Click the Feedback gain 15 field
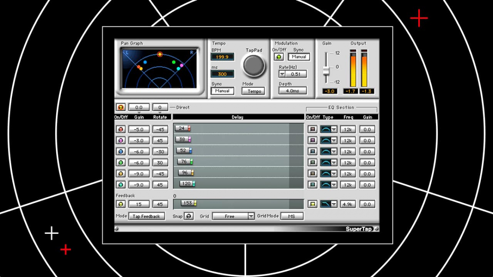This screenshot has height=277, width=493. coord(139,204)
